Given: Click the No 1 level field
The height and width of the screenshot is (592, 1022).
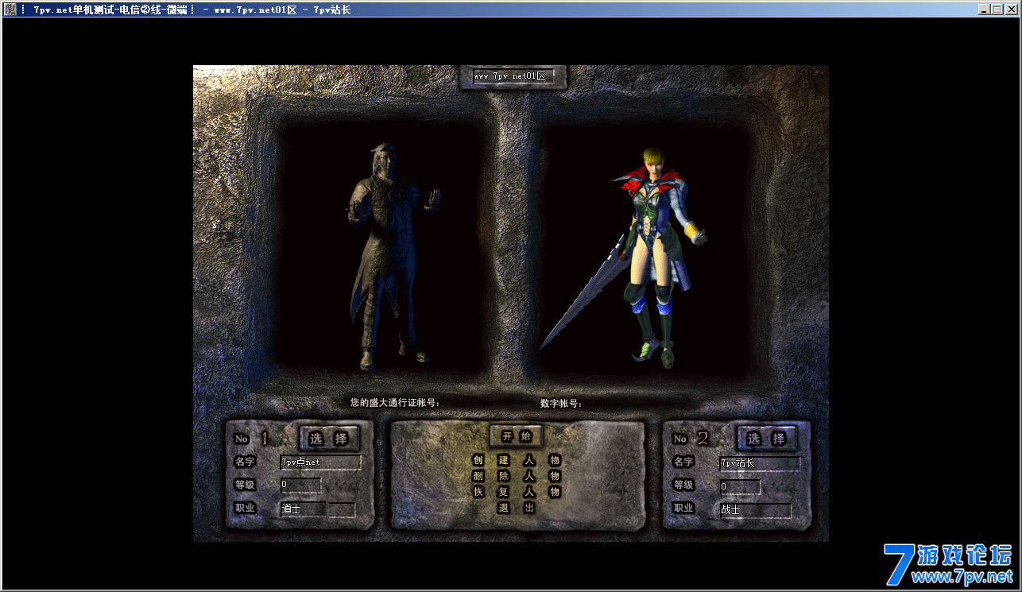Looking at the screenshot, I should tap(300, 485).
